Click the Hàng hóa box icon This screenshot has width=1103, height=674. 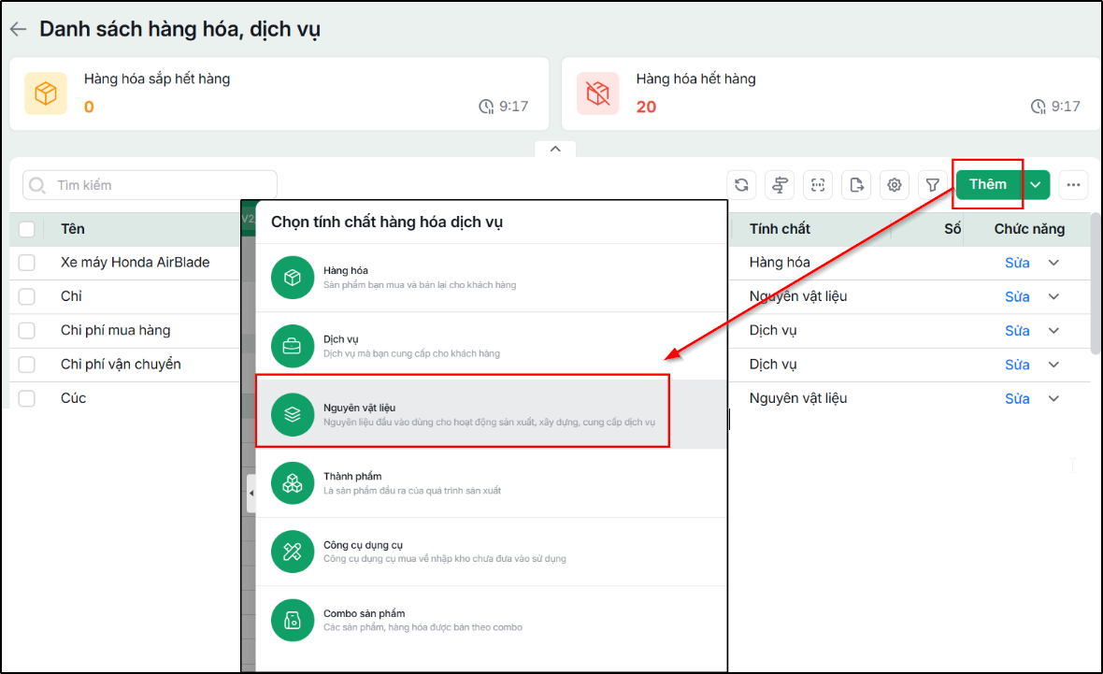click(x=293, y=278)
